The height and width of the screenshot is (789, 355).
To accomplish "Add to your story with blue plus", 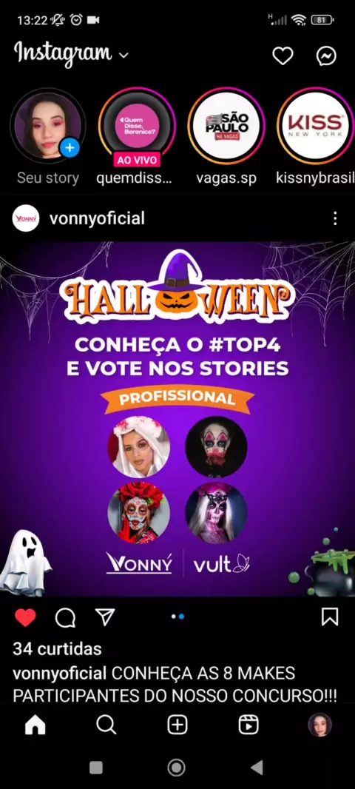I will pyautogui.click(x=70, y=148).
